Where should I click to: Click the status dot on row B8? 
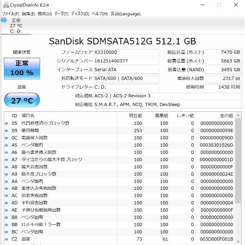pyautogui.click(x=7, y=217)
